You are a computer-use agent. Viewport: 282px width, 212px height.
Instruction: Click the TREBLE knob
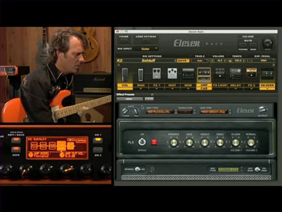pos(220,143)
